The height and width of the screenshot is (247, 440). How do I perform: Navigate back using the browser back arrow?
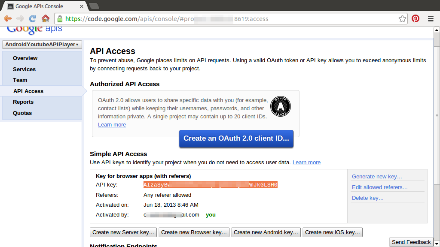(8, 18)
